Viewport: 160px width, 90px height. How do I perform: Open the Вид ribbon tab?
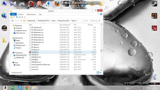40,14
